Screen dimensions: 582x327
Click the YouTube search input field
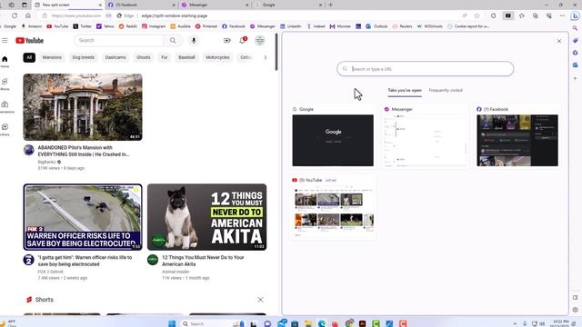pyautogui.click(x=119, y=40)
